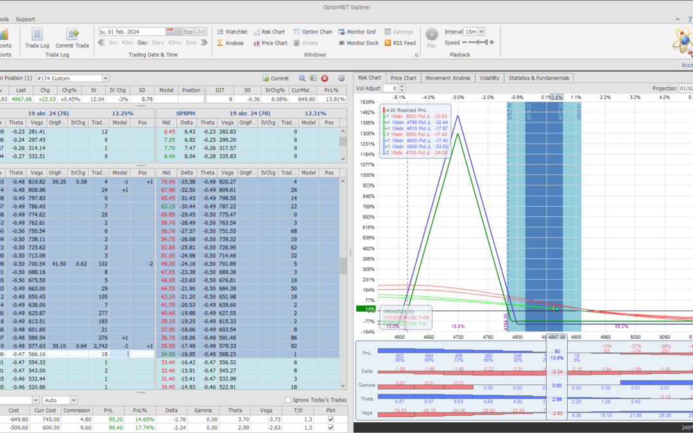The width and height of the screenshot is (693, 433).
Task: Enable Ignore Today's Trades checkbox
Action: [x=288, y=400]
